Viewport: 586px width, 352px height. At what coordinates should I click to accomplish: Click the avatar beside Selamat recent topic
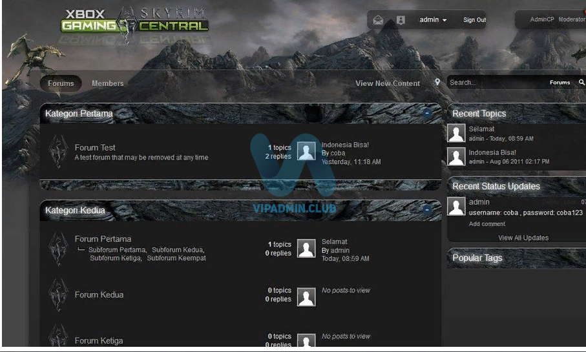[456, 133]
